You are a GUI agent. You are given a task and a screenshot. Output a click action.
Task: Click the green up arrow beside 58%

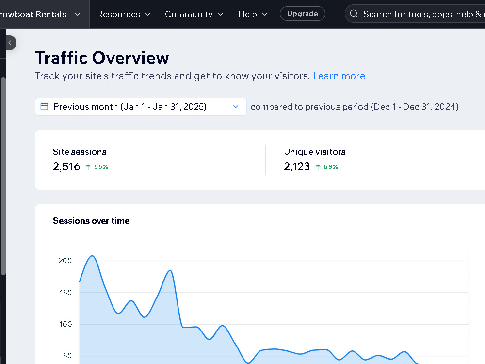tap(318, 167)
